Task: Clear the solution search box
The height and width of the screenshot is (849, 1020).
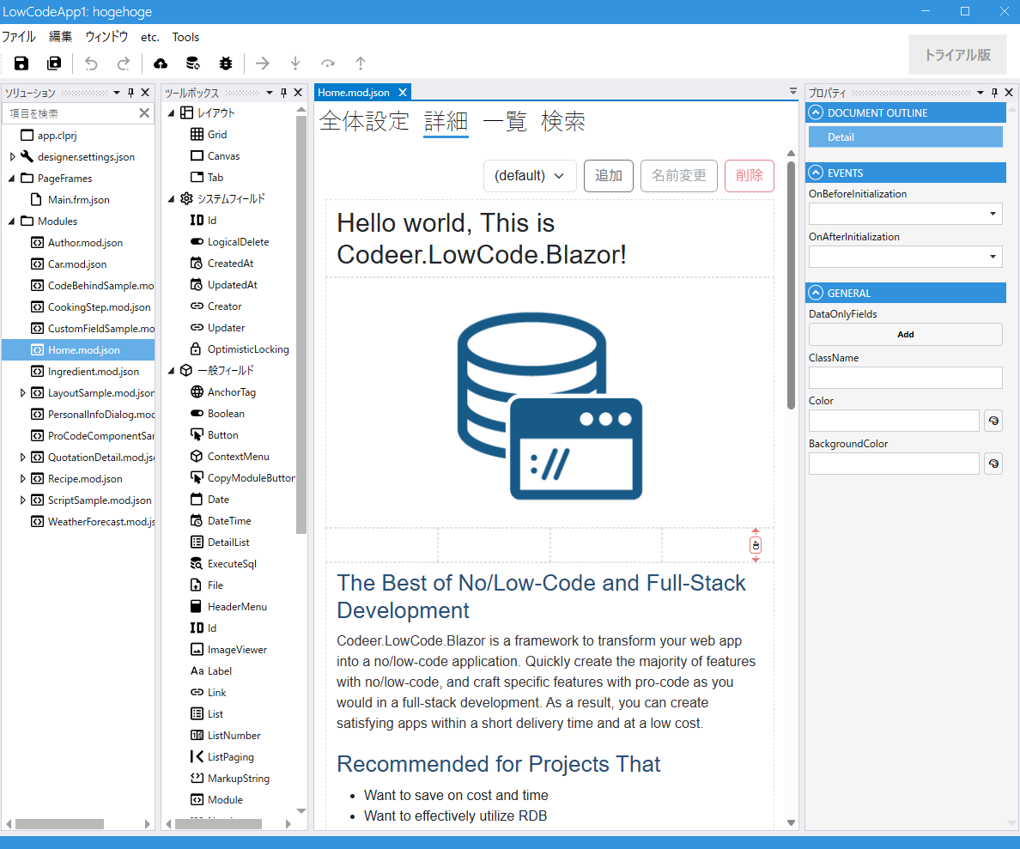Action: click(144, 113)
